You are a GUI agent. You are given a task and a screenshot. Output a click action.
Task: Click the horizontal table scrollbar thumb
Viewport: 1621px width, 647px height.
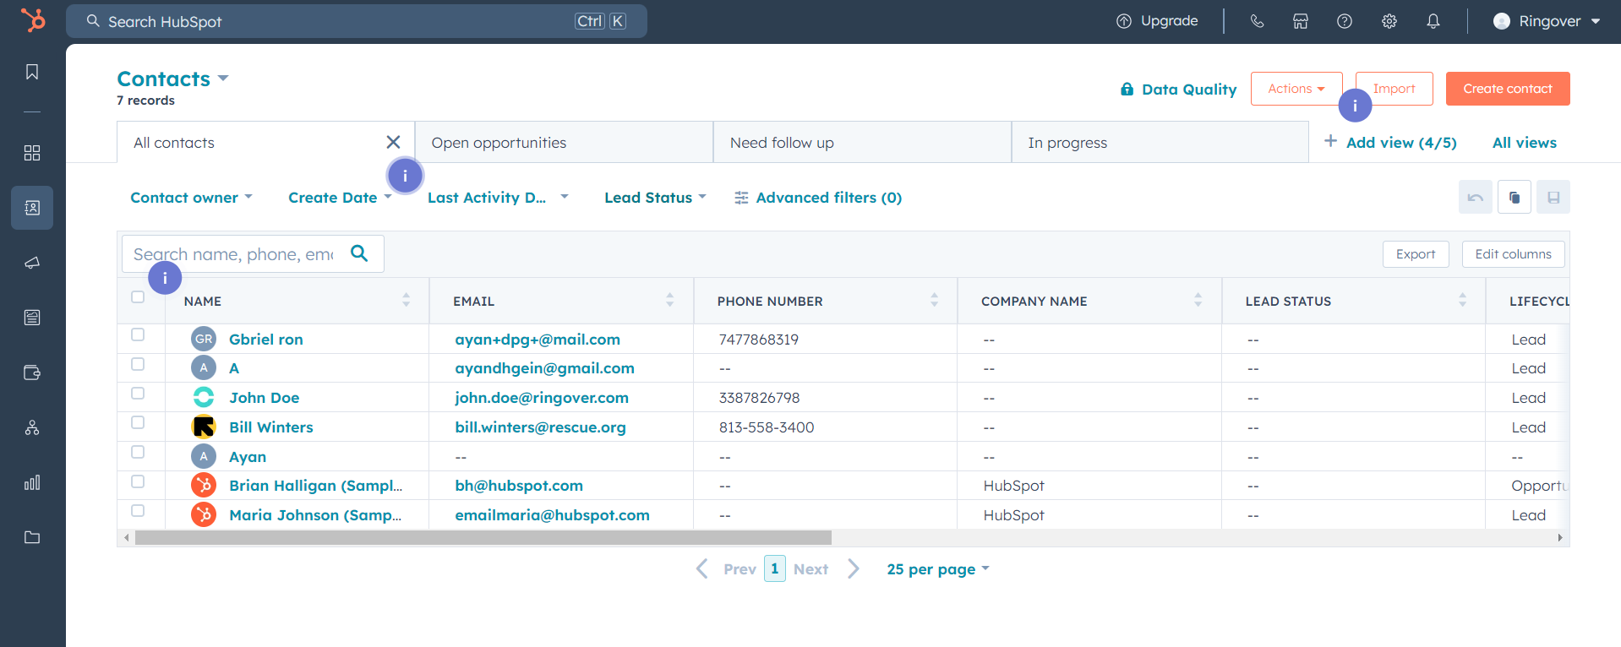pos(483,537)
